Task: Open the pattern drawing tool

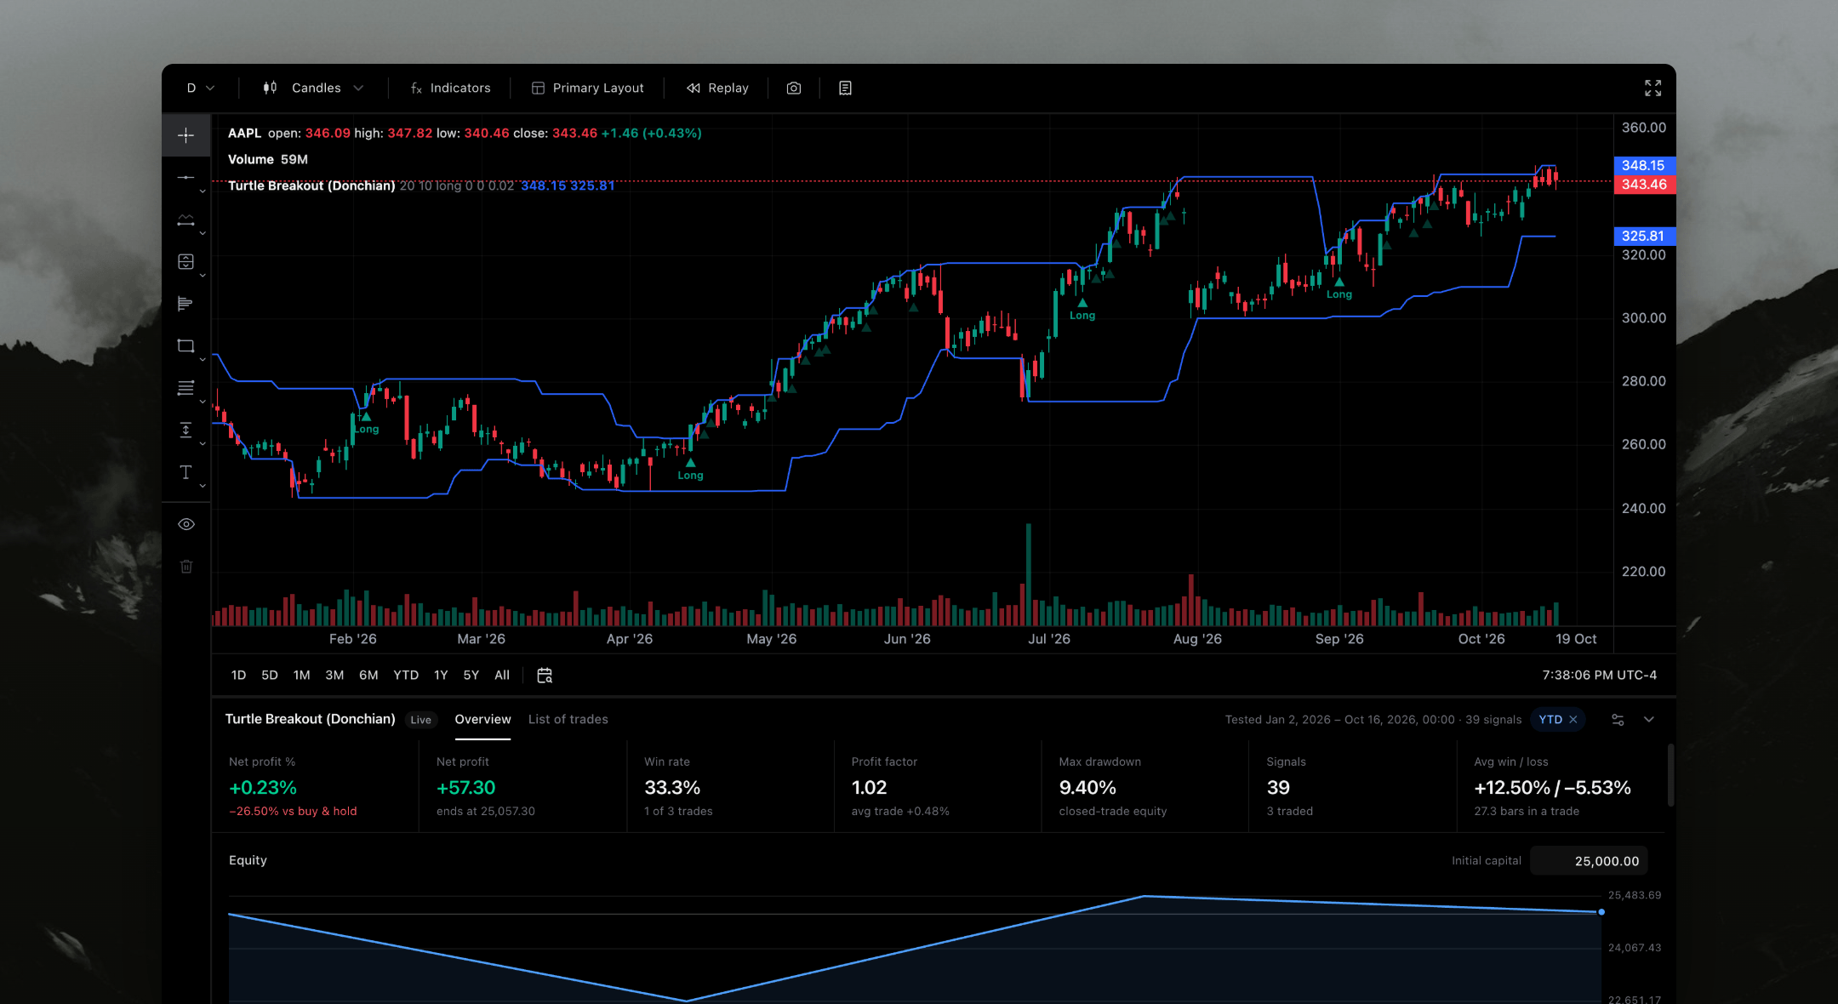Action: tap(186, 220)
